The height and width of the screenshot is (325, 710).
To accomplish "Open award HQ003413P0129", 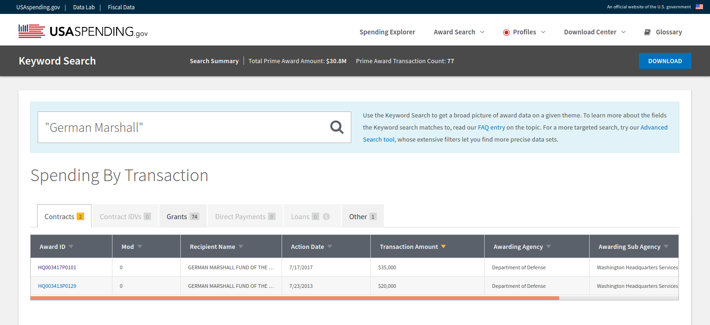I will tap(57, 286).
